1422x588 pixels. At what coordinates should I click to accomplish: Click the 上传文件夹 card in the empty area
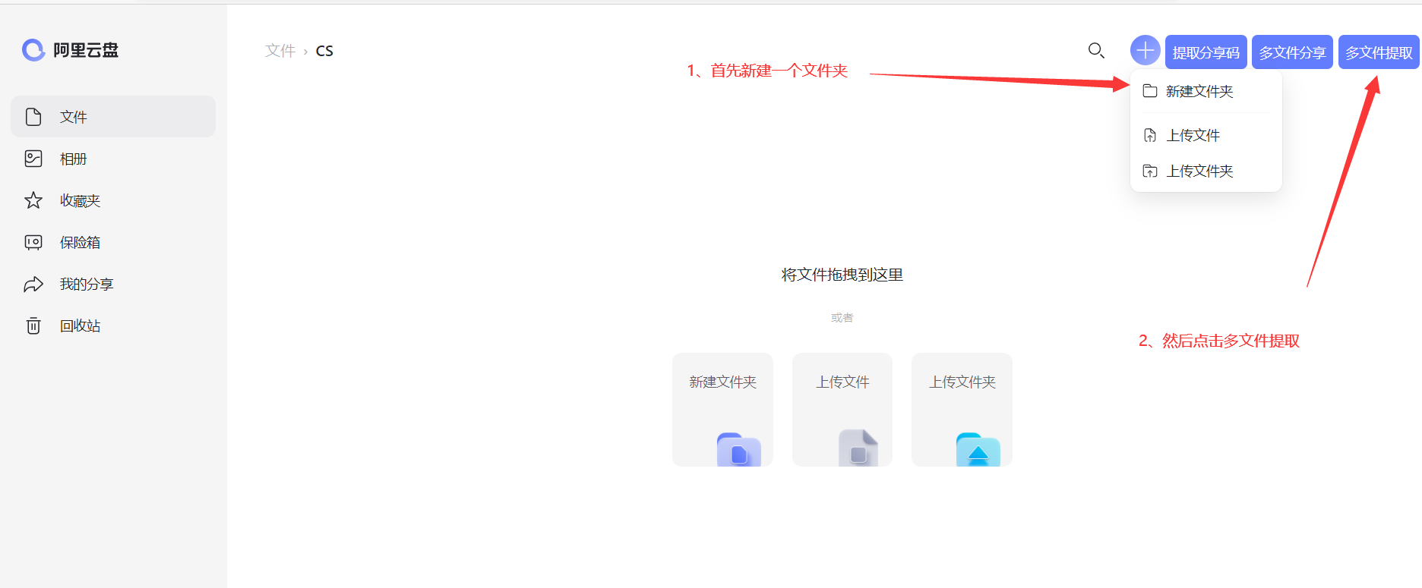tap(962, 410)
